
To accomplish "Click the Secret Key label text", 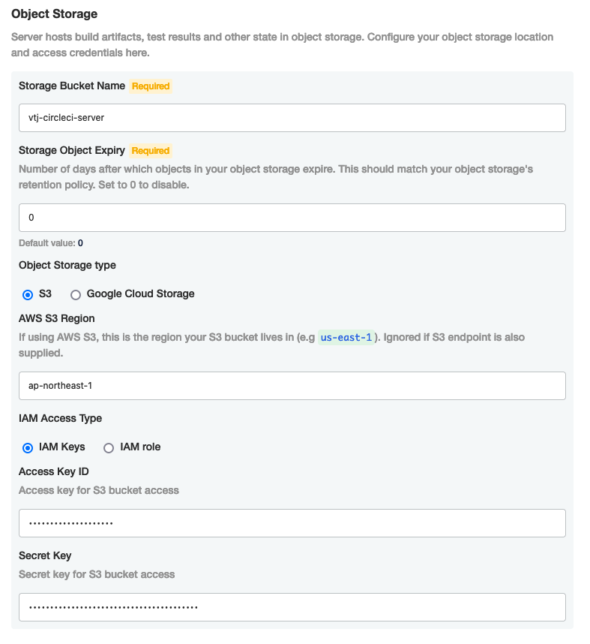I will pos(44,555).
